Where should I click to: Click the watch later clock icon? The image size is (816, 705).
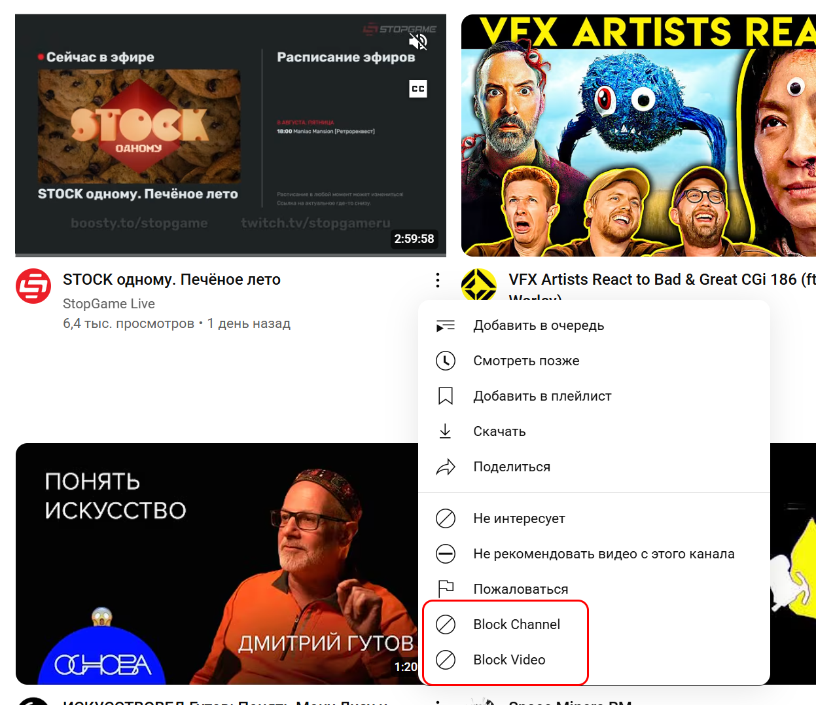pos(446,361)
